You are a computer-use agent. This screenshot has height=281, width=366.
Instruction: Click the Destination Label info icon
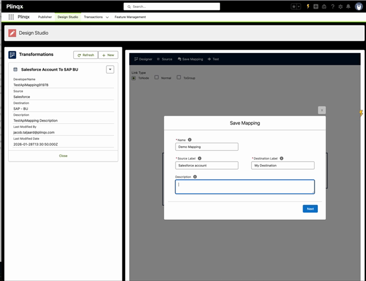click(281, 158)
